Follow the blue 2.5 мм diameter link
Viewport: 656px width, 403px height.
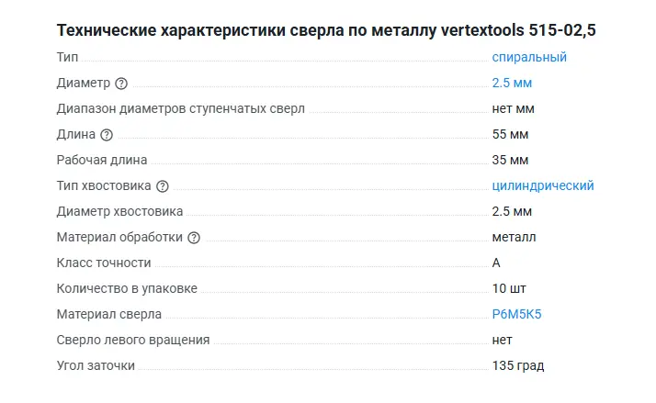512,83
